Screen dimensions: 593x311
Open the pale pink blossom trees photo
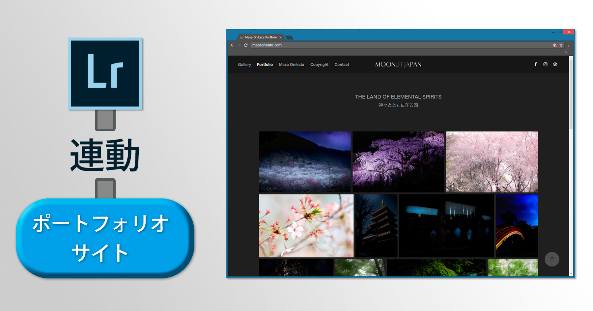coord(492,162)
